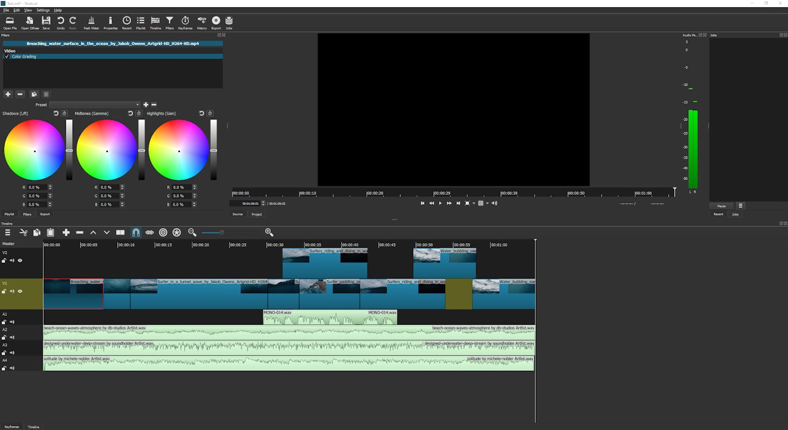This screenshot has width=788, height=430.
Task: Click the timeline Zoom In magnifier icon
Action: (269, 232)
